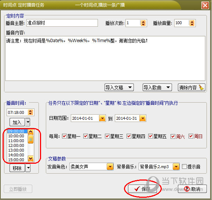Select 09:00:00 in the time list
The height and width of the screenshot is (200, 212).
[17, 131]
